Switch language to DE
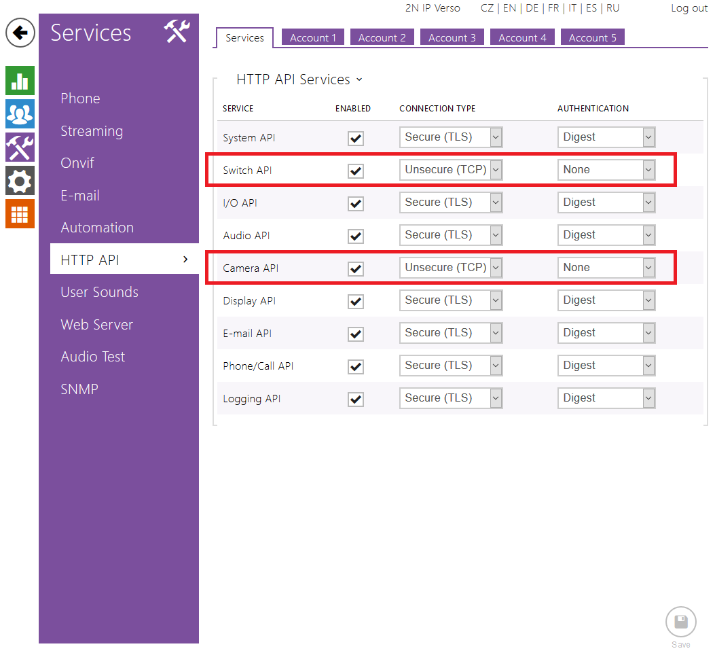The width and height of the screenshot is (715, 653). (532, 8)
